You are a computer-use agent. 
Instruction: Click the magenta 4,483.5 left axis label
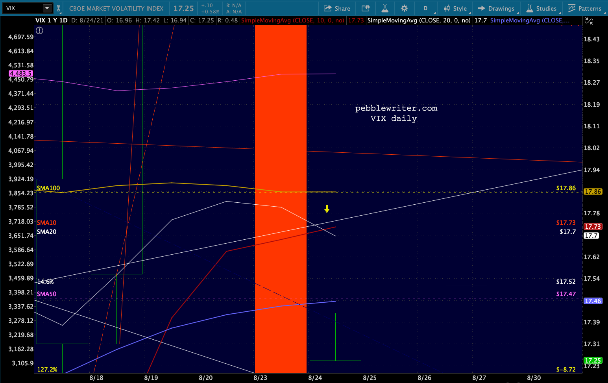point(21,73)
